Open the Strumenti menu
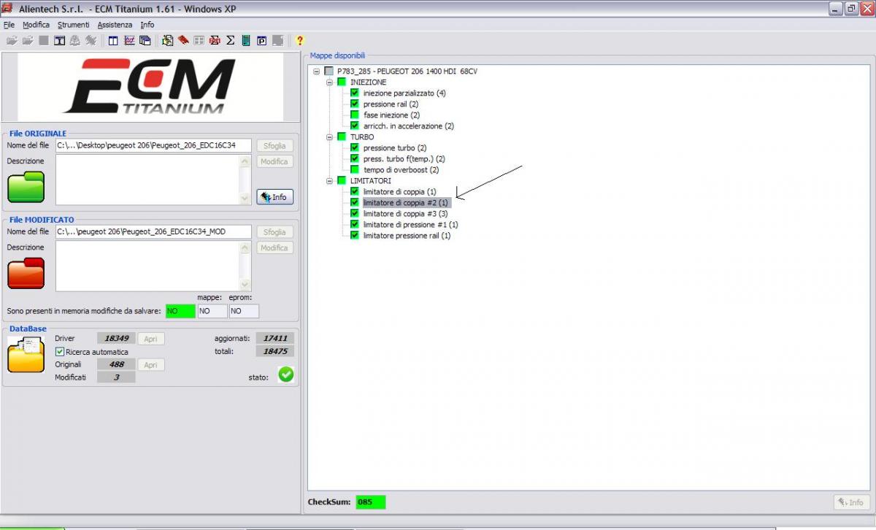 point(74,25)
